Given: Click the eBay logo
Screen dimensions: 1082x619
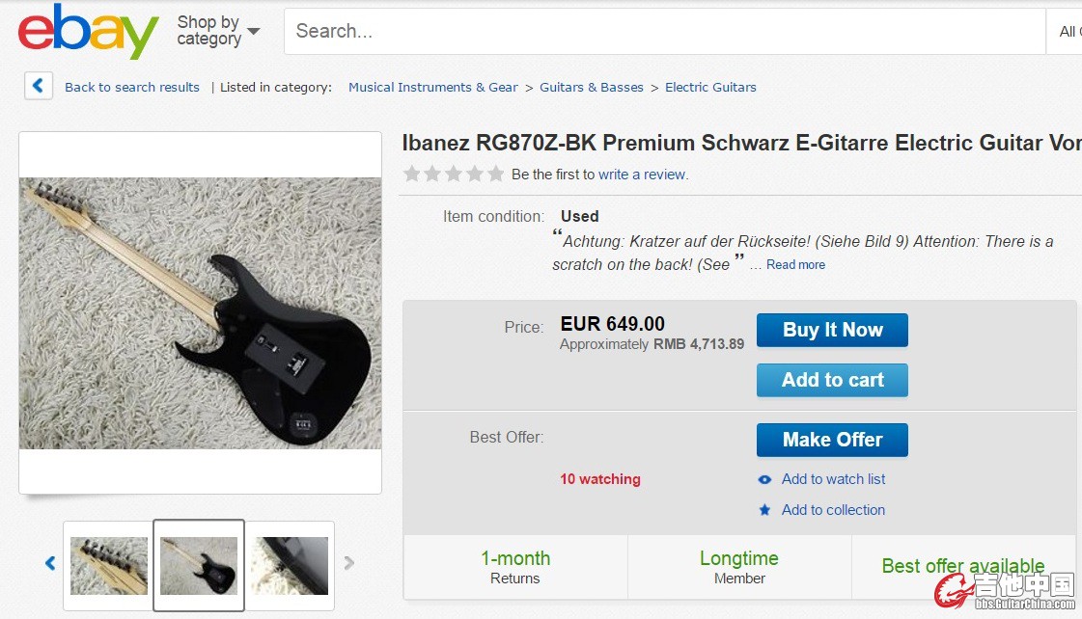Looking at the screenshot, I should coord(88,32).
